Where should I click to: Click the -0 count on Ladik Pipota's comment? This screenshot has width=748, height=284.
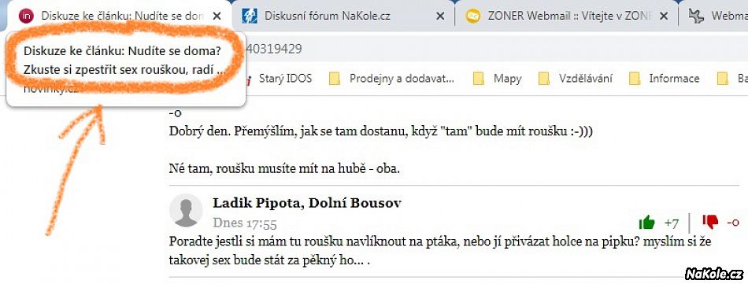click(733, 223)
